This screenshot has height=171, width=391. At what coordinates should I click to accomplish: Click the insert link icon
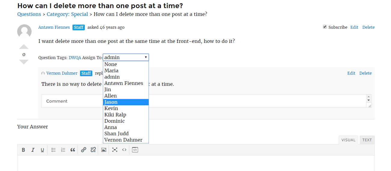(x=84, y=150)
